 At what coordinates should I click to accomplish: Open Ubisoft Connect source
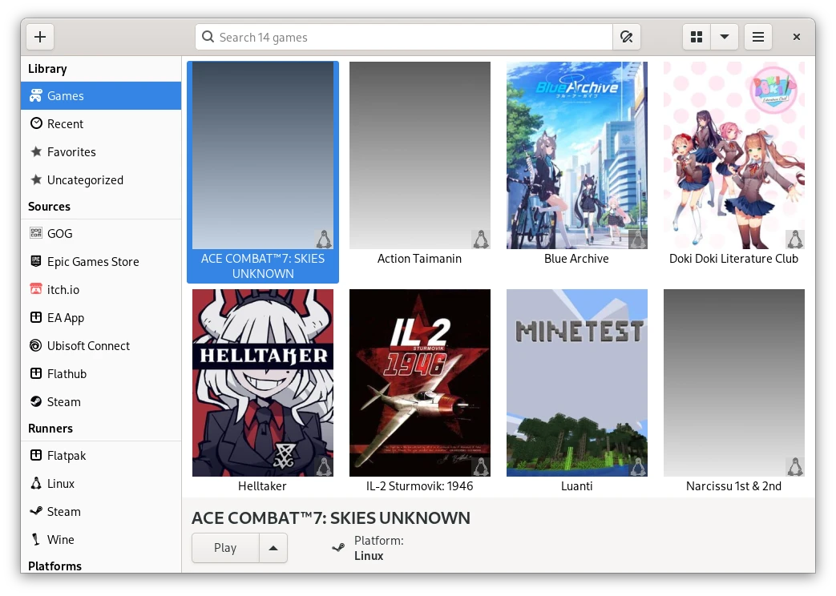click(x=88, y=346)
